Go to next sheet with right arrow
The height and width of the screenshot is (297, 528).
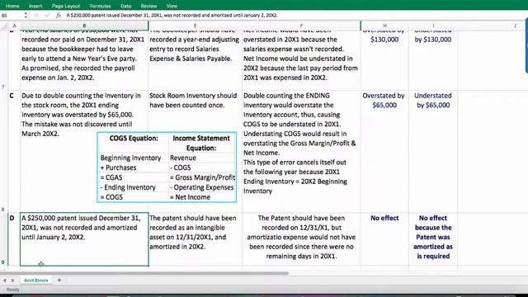point(13,280)
